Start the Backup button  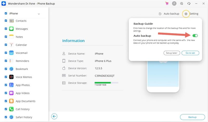[192, 117]
